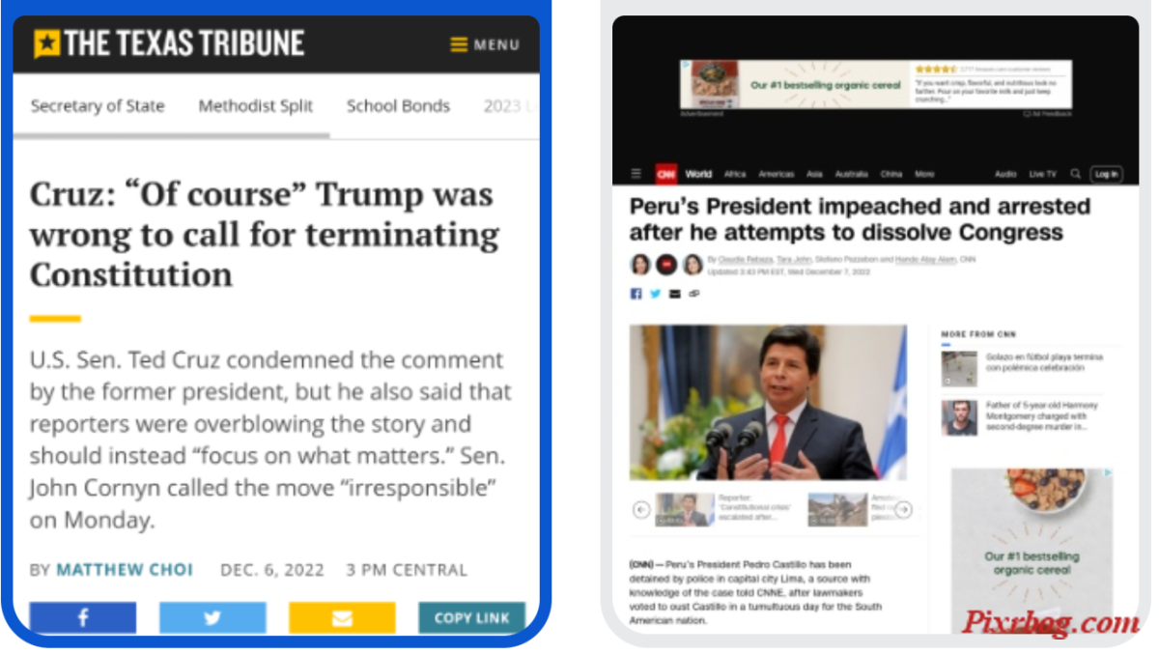Expand the More section in CNN nav
This screenshot has width=1159, height=654.
coord(924,174)
